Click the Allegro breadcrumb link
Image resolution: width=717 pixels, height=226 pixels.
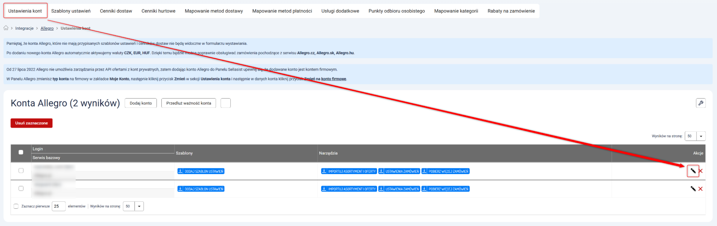click(x=47, y=28)
